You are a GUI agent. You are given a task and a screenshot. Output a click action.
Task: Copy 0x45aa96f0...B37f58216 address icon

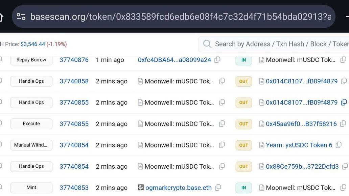344,124
